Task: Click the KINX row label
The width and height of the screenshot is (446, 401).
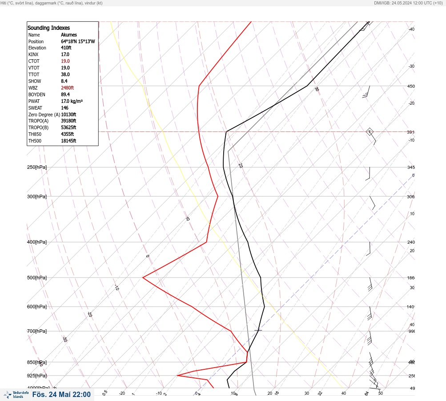Action: click(x=33, y=54)
